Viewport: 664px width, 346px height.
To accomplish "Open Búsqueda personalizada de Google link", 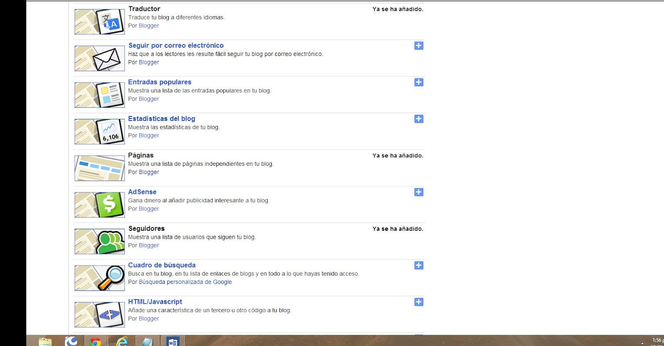I will coord(186,282).
